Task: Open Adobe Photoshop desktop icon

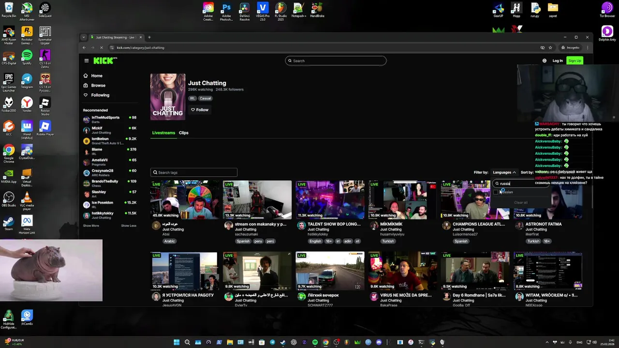Action: (x=226, y=11)
